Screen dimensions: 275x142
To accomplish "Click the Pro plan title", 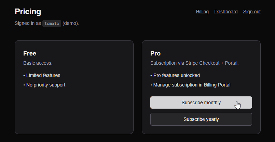I will click(x=155, y=53).
